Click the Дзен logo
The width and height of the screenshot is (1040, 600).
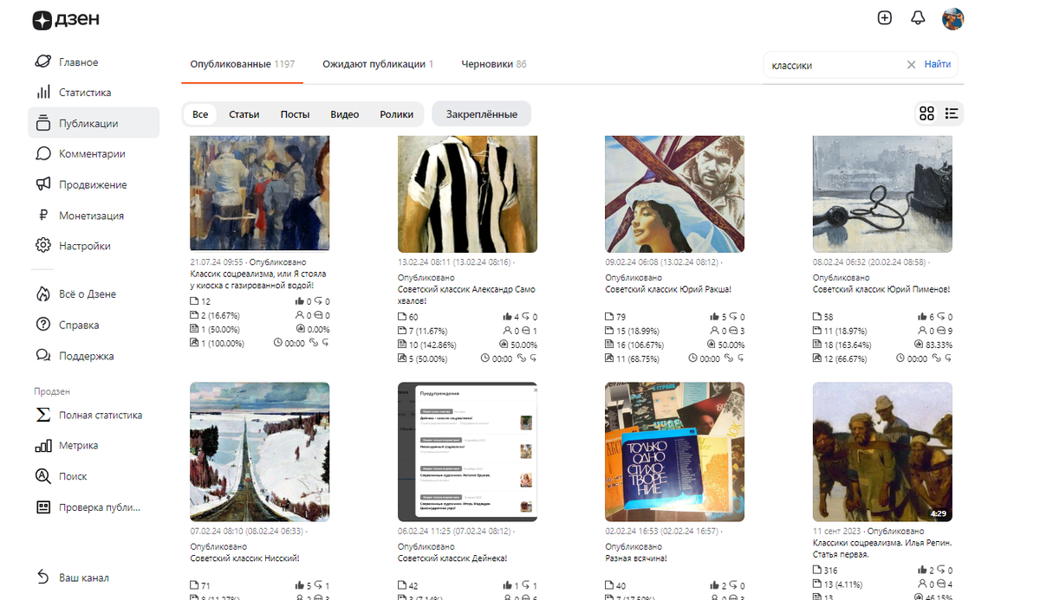(x=66, y=20)
